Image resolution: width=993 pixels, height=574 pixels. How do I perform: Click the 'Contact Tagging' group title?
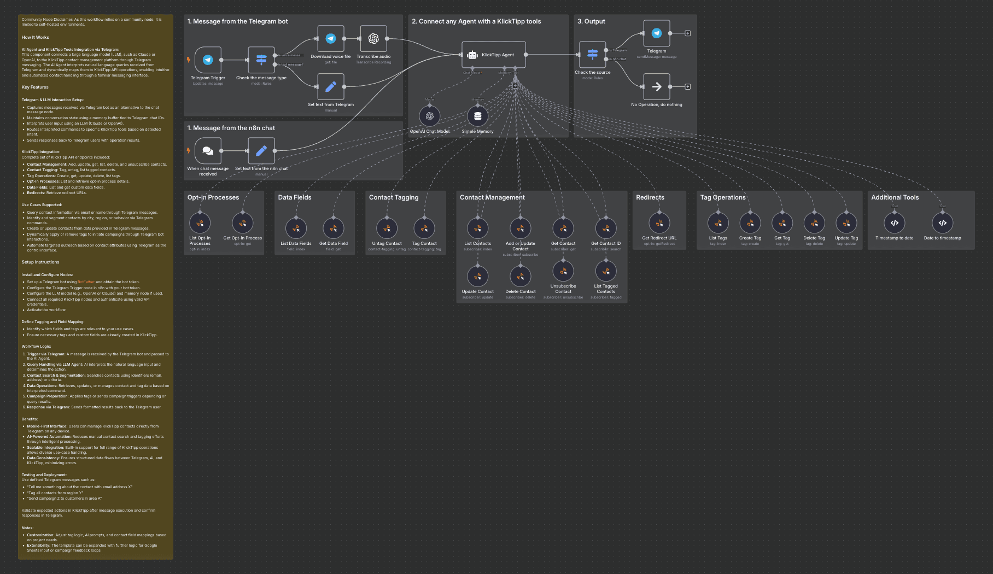point(394,197)
